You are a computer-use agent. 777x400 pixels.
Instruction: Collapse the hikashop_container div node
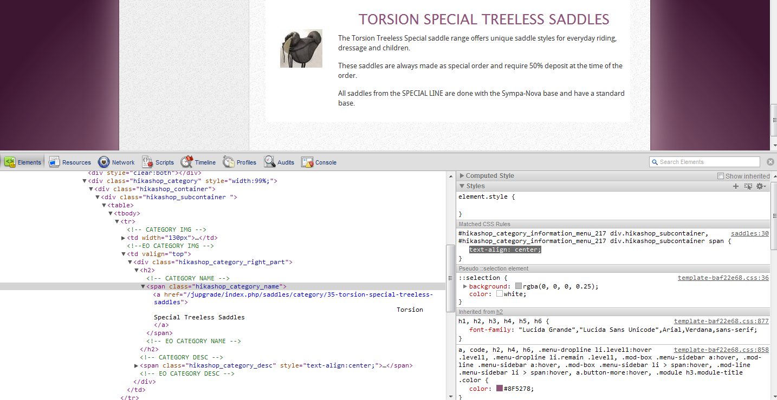click(x=91, y=189)
